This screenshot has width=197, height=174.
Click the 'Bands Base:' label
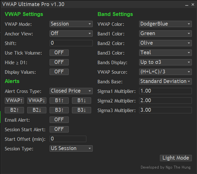coord(110,82)
